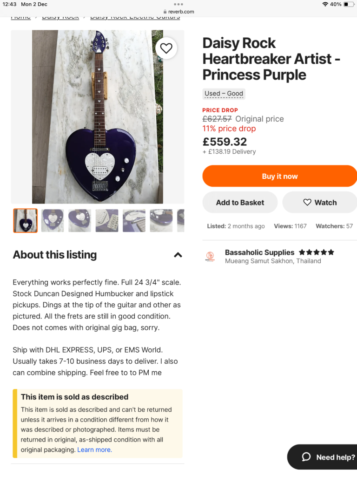This screenshot has height=477, width=357.
Task: Click the chat bubble Need help icon
Action: point(306,457)
